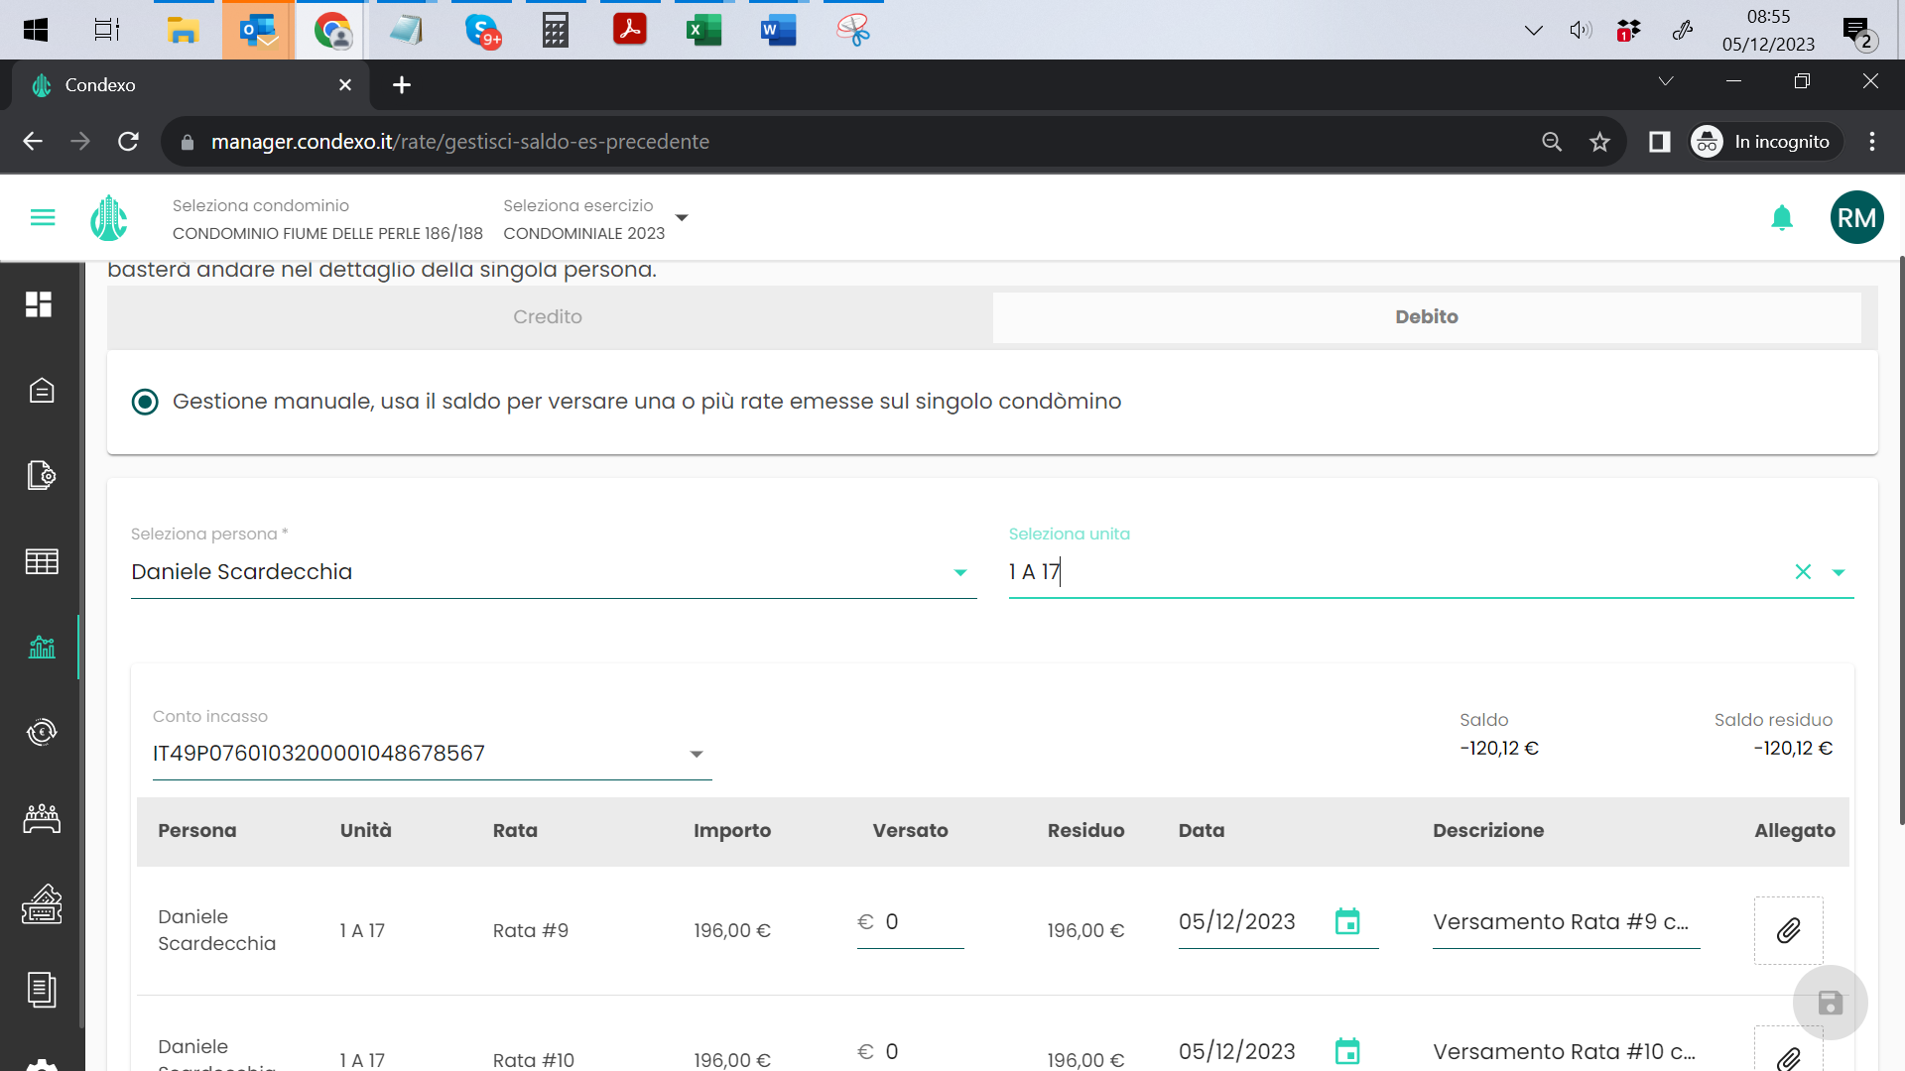Image resolution: width=1905 pixels, height=1071 pixels.
Task: Open the assembly meeting sidebar icon
Action: (x=42, y=818)
